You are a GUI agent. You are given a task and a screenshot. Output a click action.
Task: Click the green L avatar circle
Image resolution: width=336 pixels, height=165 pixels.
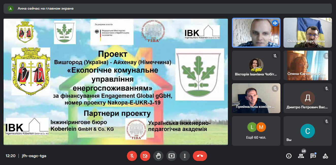(252, 127)
